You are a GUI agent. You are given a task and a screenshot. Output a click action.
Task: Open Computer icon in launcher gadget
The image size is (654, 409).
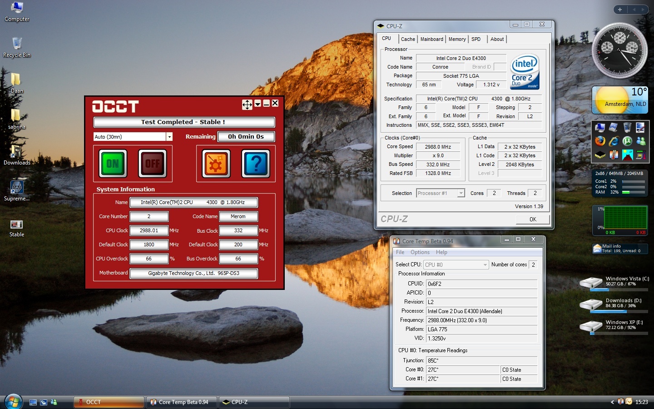[600, 128]
